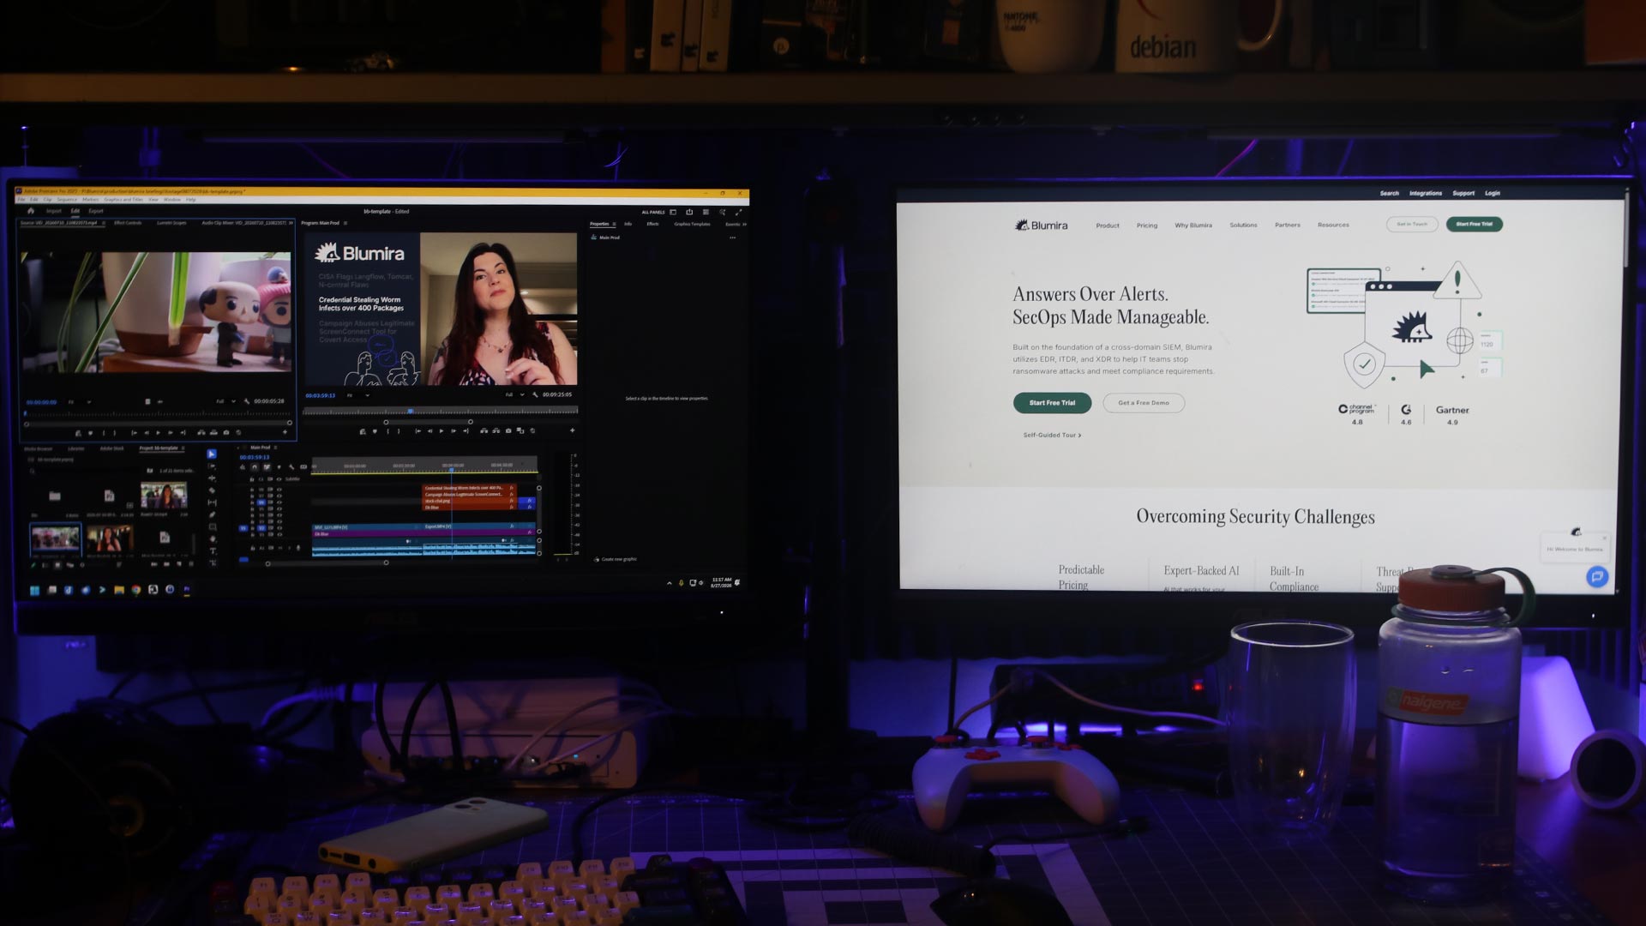Select the red 'stock-chat.png' clip on timeline
Viewport: 1646px width, 926px height.
pyautogui.click(x=469, y=501)
